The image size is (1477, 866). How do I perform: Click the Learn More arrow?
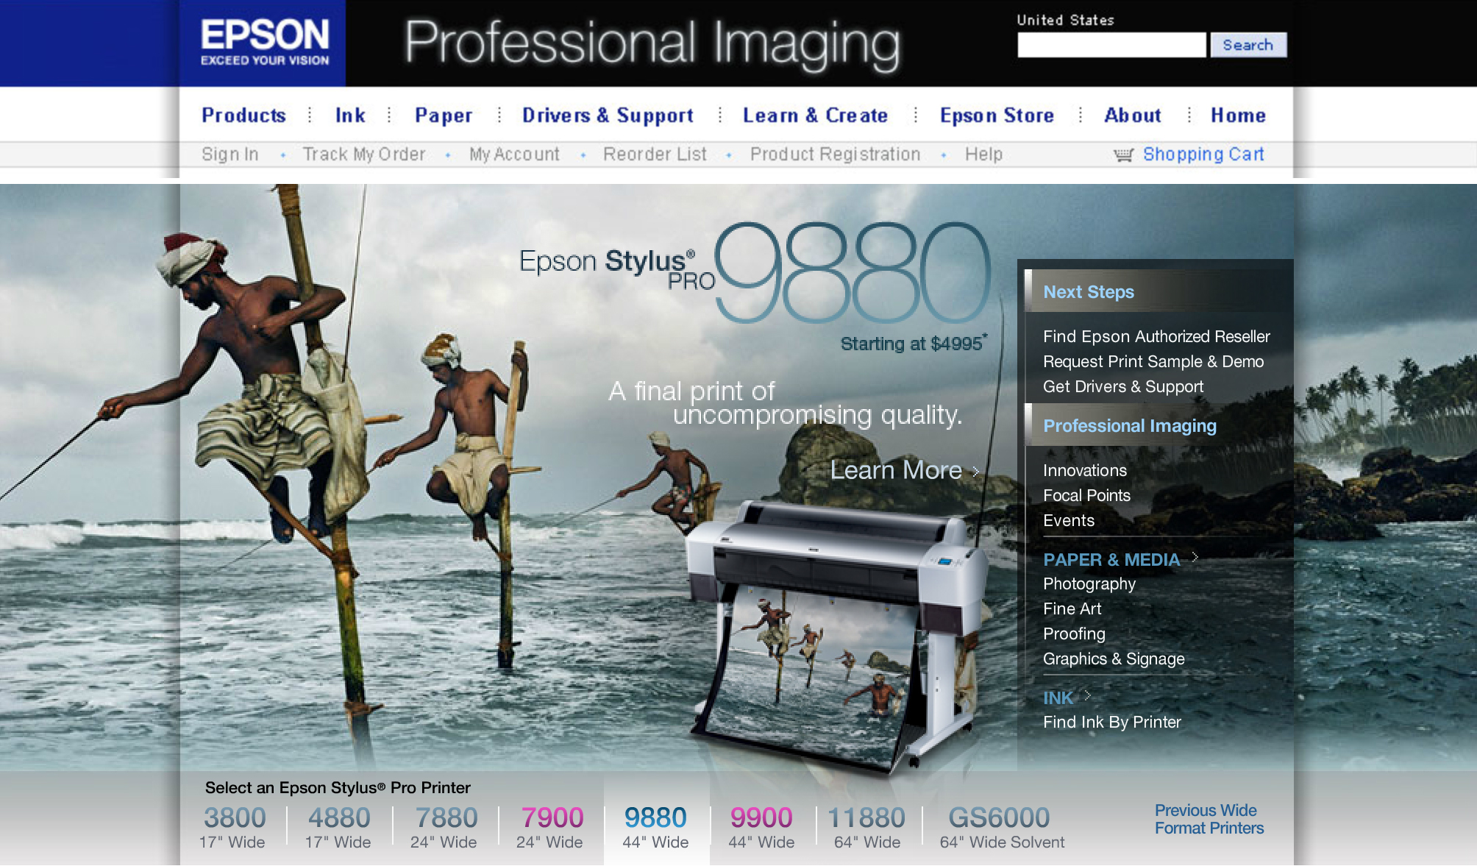click(x=976, y=471)
